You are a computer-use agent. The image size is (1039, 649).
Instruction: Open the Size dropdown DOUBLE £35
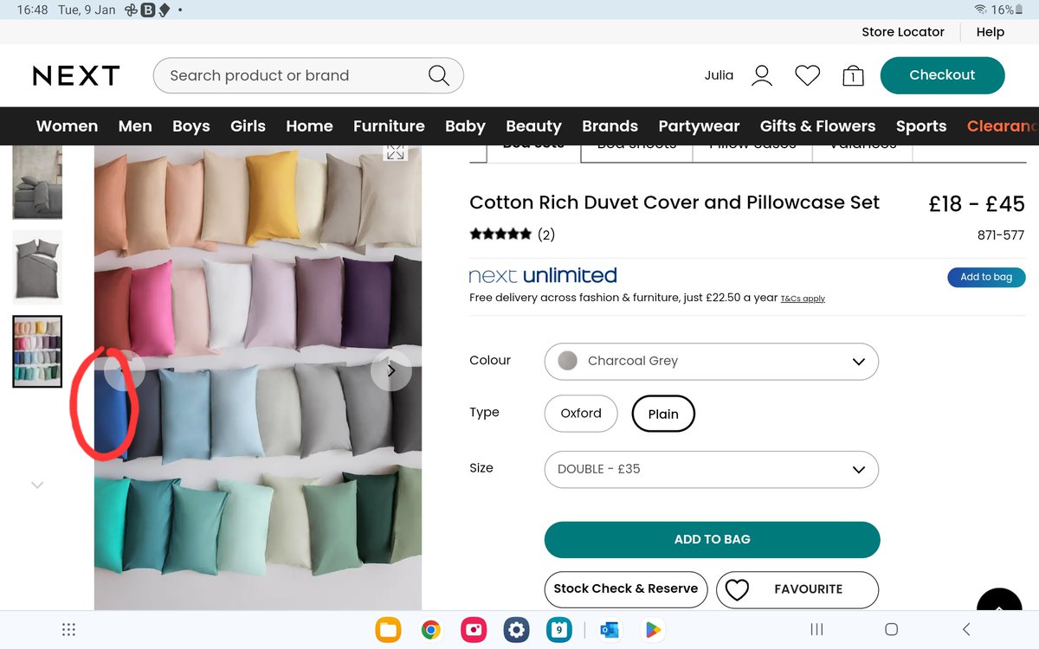[712, 469]
